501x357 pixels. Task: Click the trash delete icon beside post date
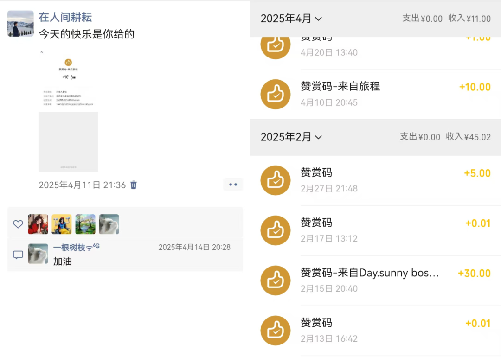(x=134, y=185)
